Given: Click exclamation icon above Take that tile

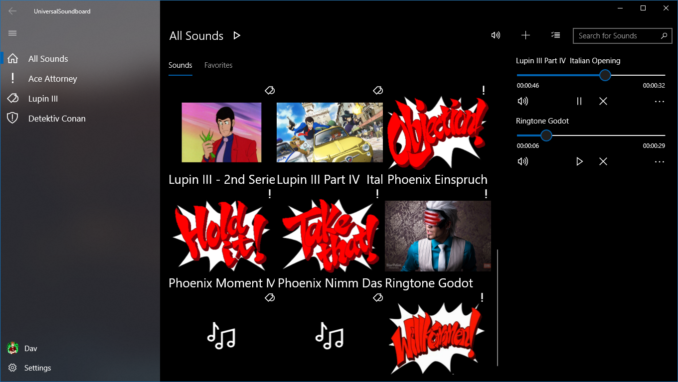Looking at the screenshot, I should click(x=378, y=194).
